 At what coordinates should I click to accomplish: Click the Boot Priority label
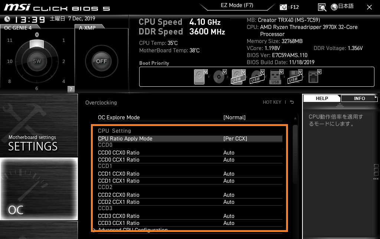point(154,63)
